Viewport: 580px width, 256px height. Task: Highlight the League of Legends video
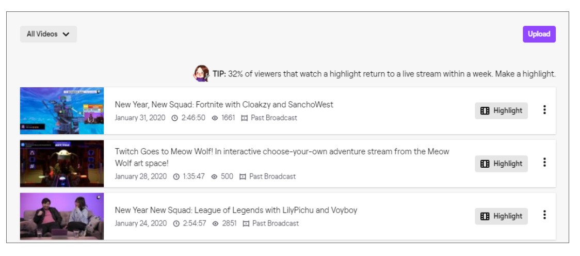coord(501,216)
